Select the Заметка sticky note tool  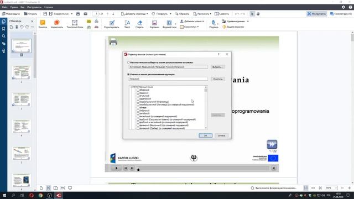click(x=43, y=24)
